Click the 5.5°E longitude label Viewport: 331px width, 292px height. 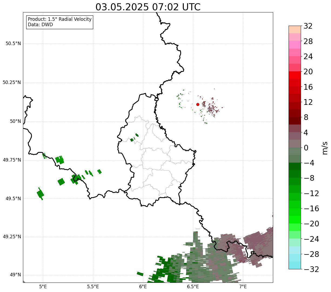click(93, 286)
